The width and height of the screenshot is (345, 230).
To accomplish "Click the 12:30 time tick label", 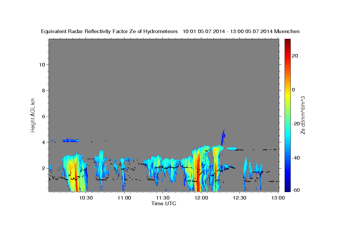I will coord(239,198).
